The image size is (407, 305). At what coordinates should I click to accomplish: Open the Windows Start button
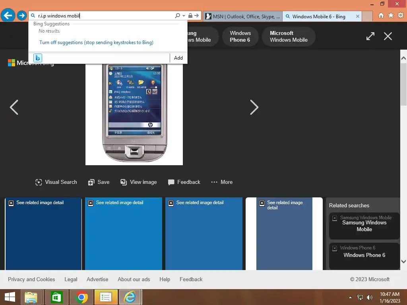(10, 297)
